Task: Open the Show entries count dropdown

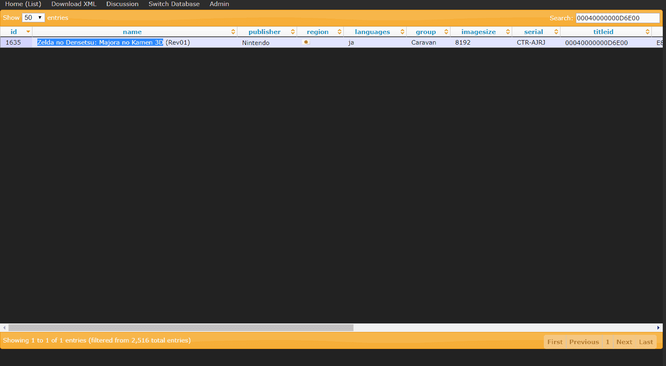Action: click(33, 18)
